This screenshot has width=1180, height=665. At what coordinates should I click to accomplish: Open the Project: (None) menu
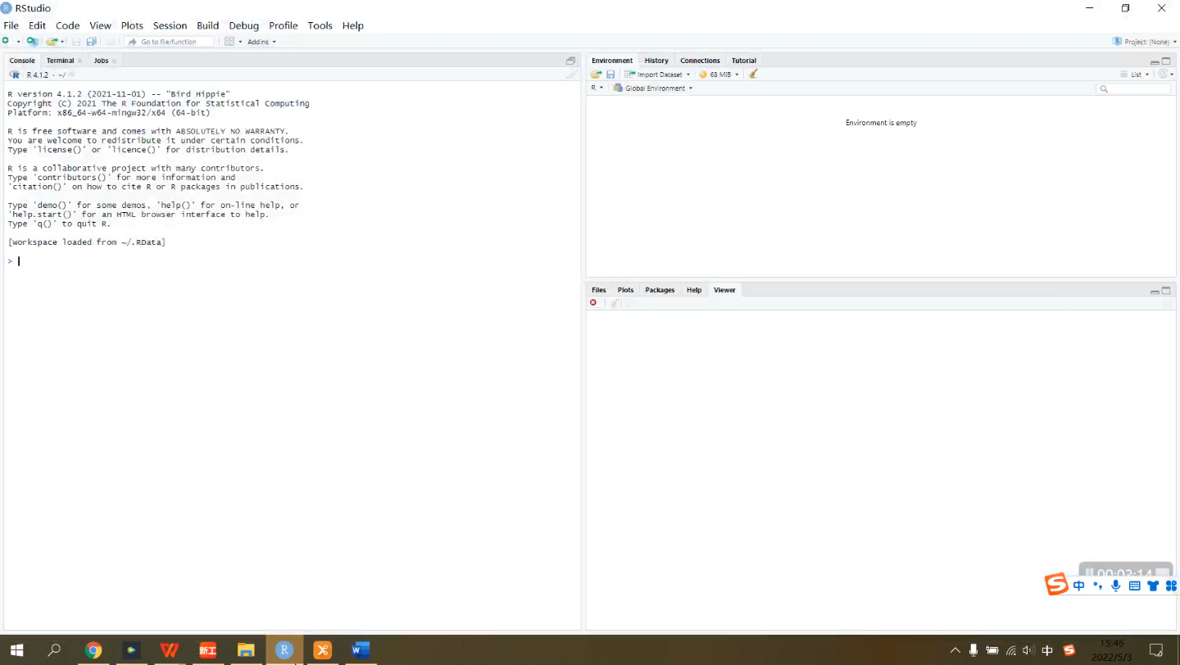click(1145, 42)
